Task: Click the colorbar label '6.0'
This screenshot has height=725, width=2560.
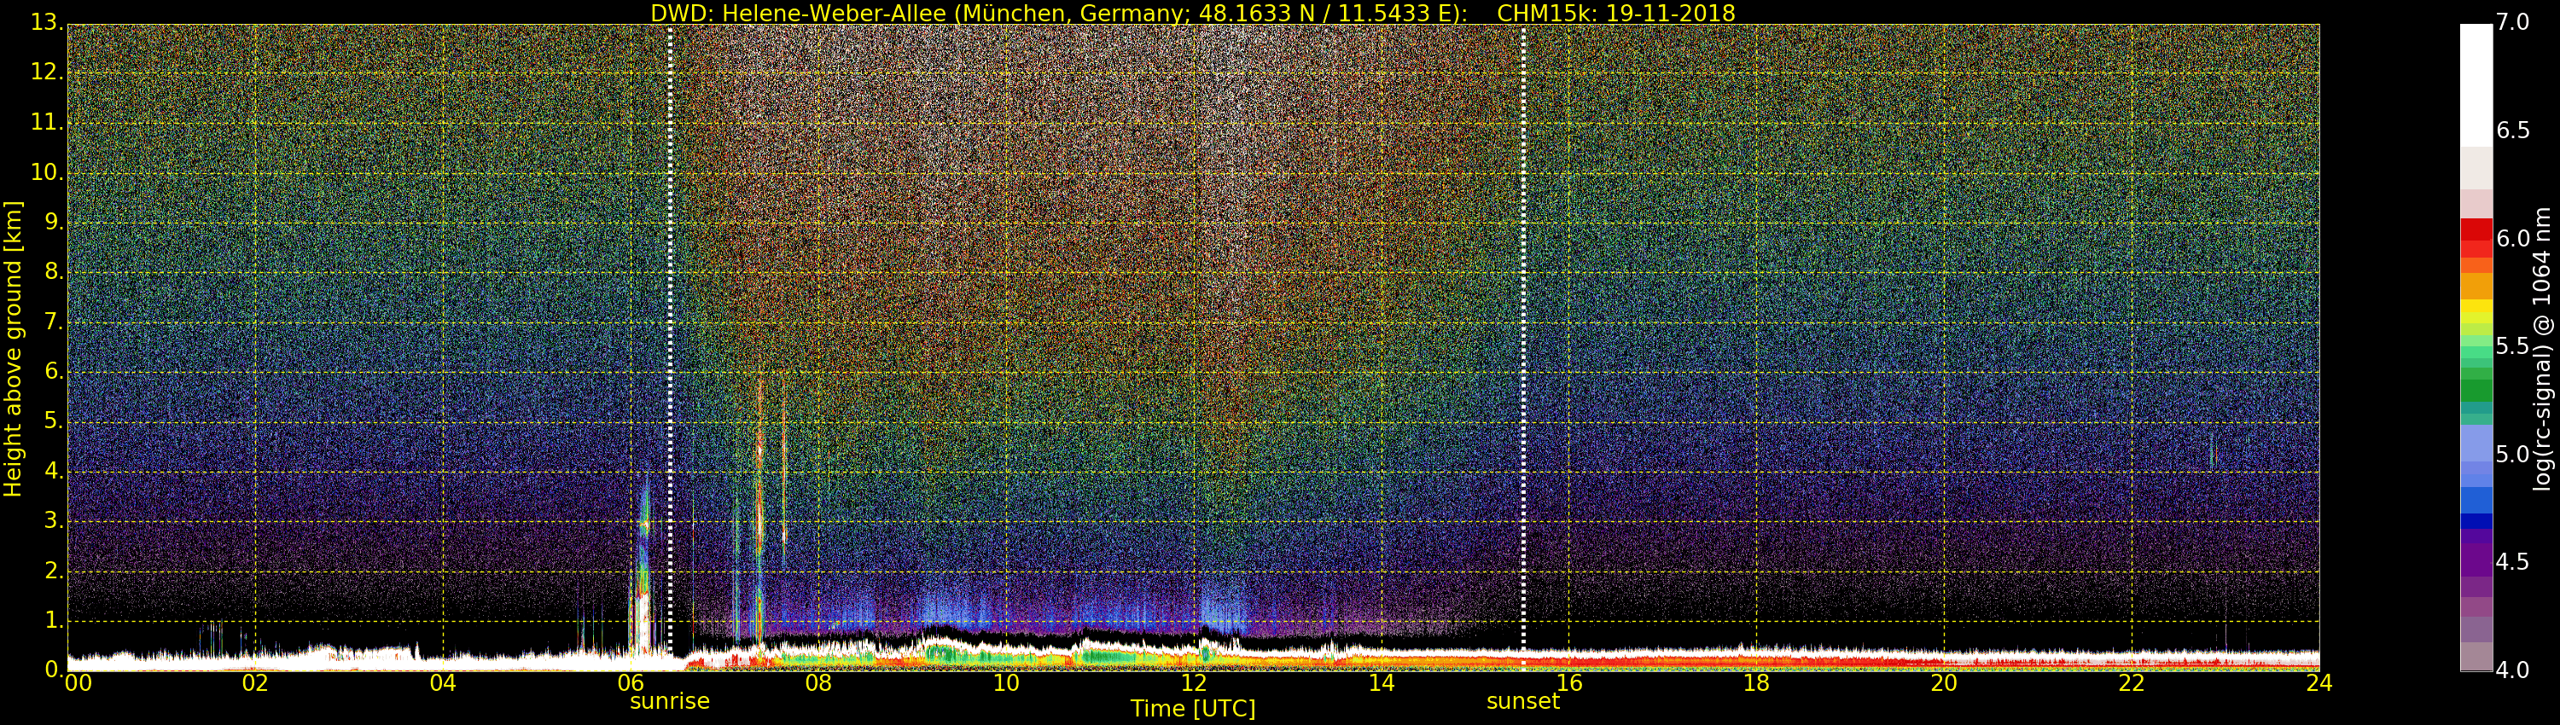Action: click(x=2512, y=240)
